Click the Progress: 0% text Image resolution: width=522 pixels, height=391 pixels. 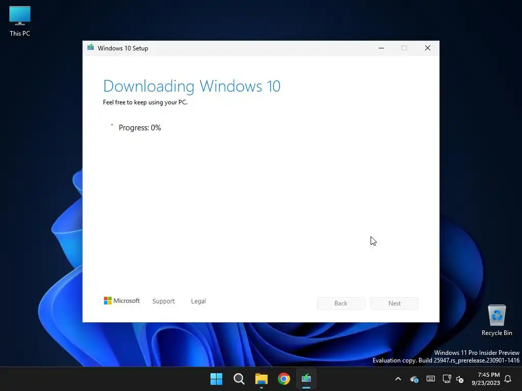140,128
